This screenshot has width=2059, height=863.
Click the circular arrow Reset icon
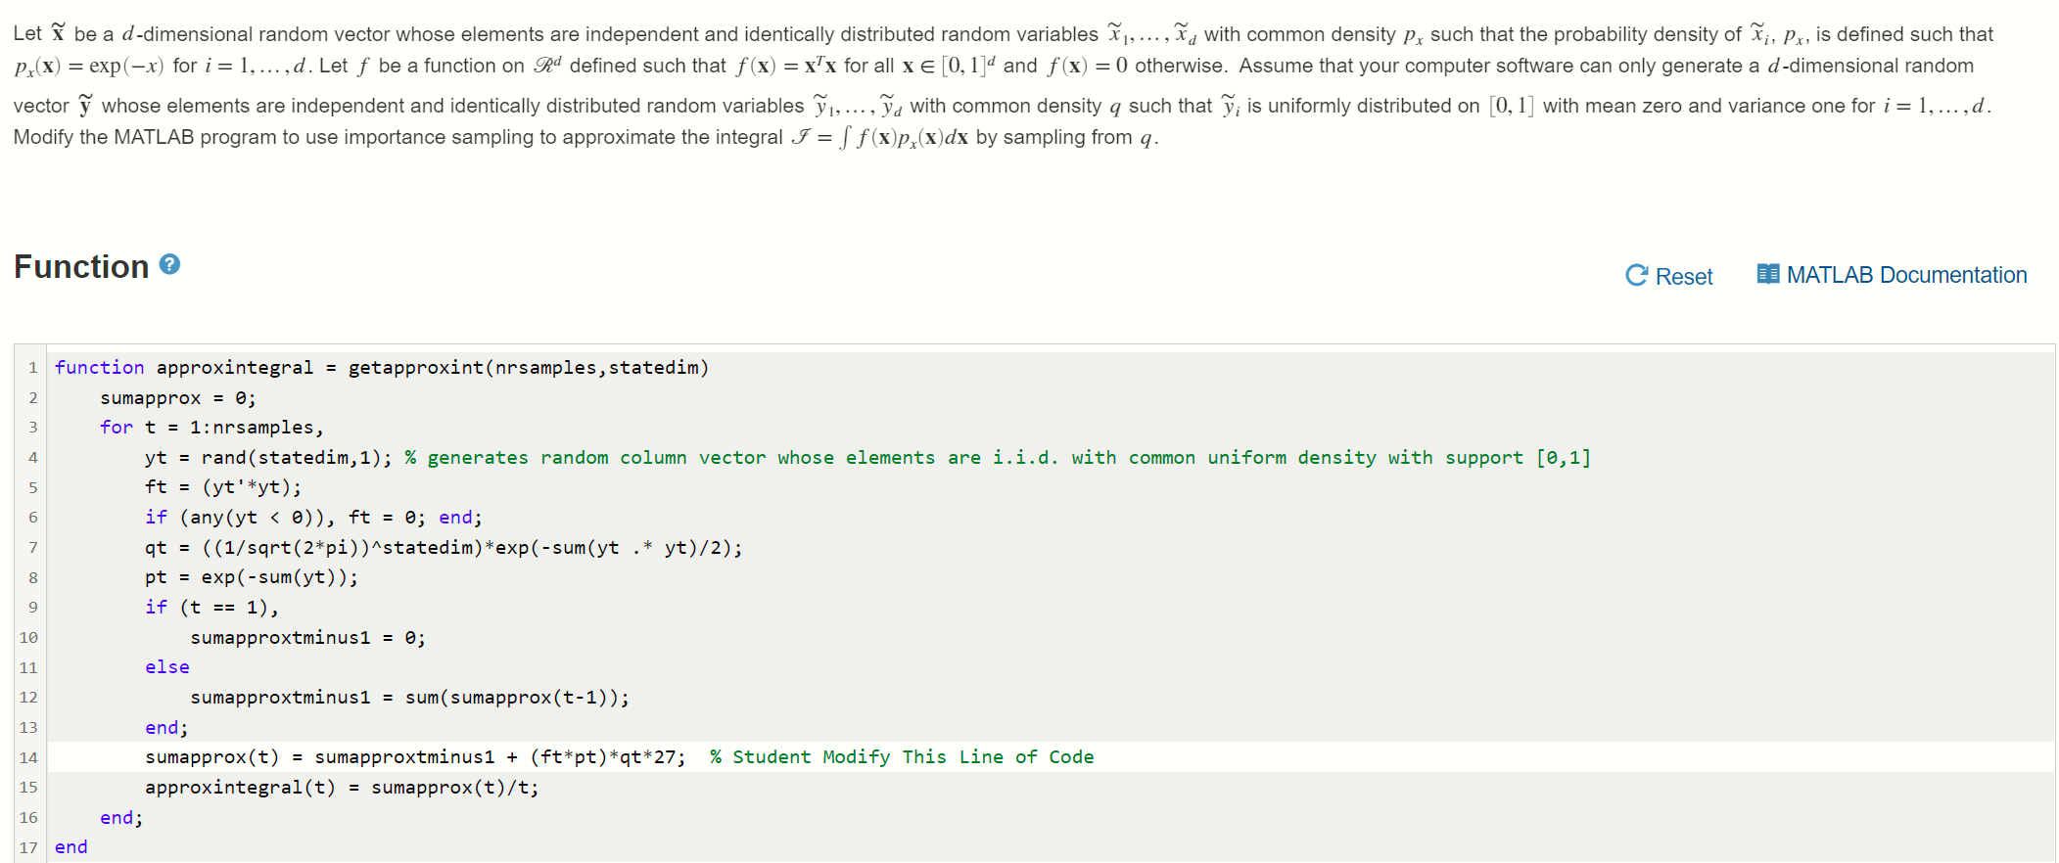[1636, 275]
